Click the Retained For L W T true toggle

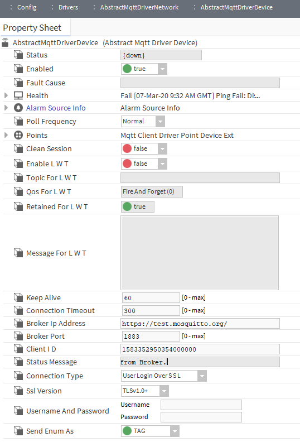pos(138,206)
